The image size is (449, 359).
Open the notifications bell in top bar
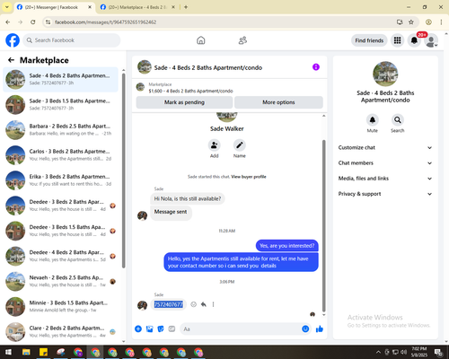coord(414,40)
